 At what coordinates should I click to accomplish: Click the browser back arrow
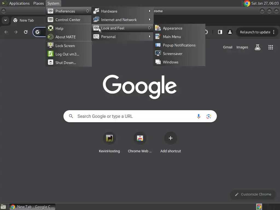click(x=6, y=32)
